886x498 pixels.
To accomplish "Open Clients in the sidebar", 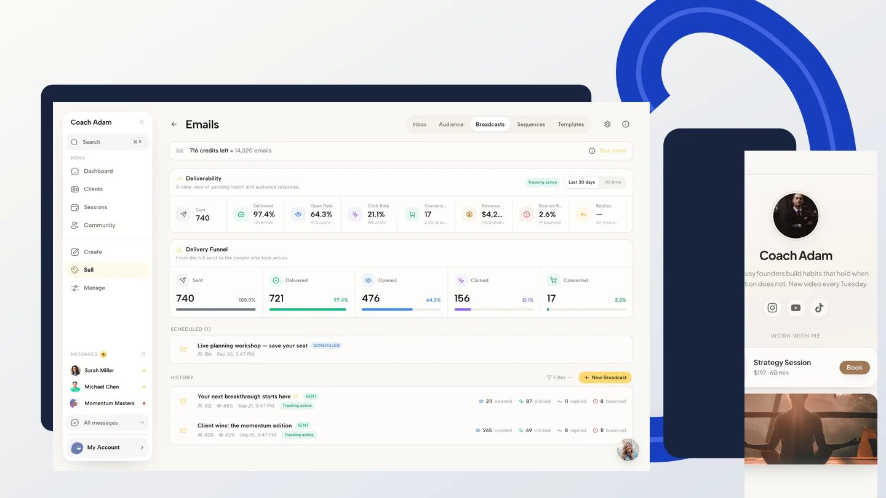I will click(108, 189).
